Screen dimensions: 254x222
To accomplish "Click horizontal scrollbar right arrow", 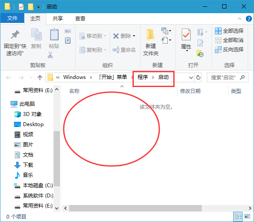I will (250, 208).
